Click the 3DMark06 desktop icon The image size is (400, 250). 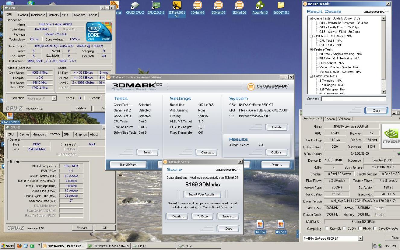239,7
